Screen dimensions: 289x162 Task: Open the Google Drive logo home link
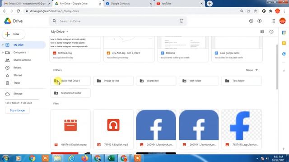click(x=13, y=21)
